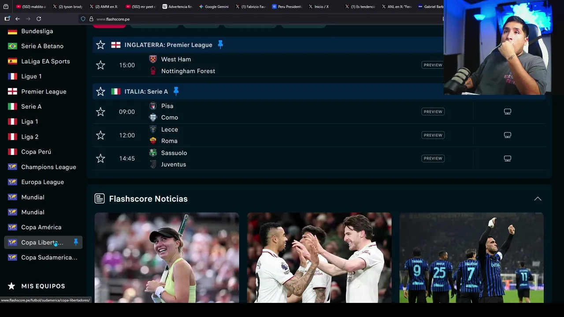The width and height of the screenshot is (564, 317).
Task: Star the INGLATERRA: Premier League header
Action: [x=100, y=45]
